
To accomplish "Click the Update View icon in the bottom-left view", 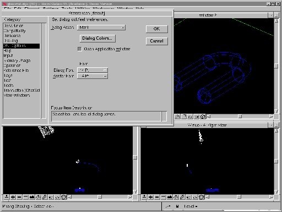I will (x=7, y=197).
